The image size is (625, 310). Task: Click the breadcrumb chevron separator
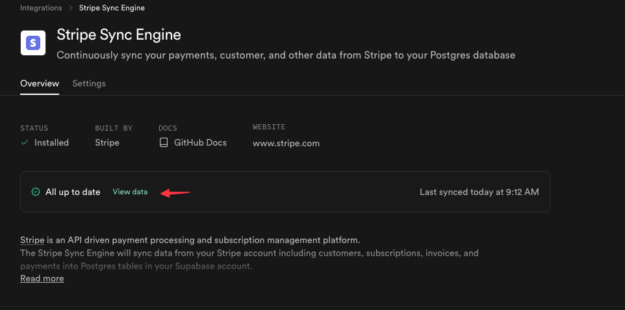pyautogui.click(x=70, y=8)
